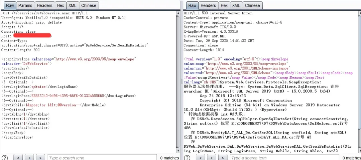Click the response search term input field
Image resolution: width=361 pixels, height=160 pixels.
(284, 158)
